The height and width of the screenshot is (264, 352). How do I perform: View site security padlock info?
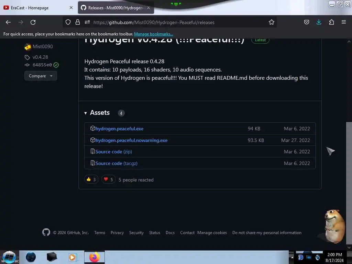pos(78,22)
